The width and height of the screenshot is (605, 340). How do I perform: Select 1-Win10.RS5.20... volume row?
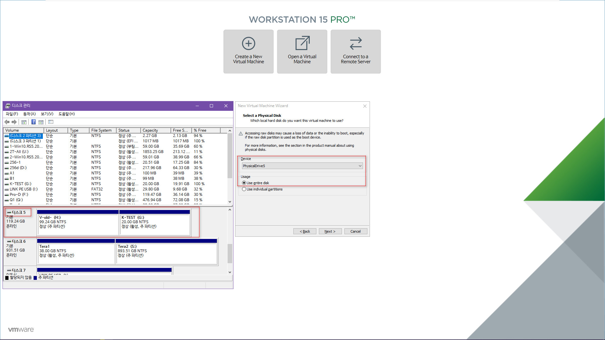click(x=115, y=146)
